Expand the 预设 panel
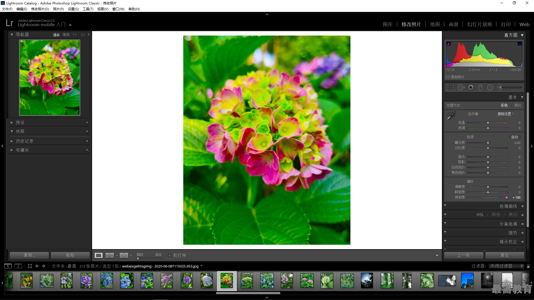 pyautogui.click(x=12, y=122)
